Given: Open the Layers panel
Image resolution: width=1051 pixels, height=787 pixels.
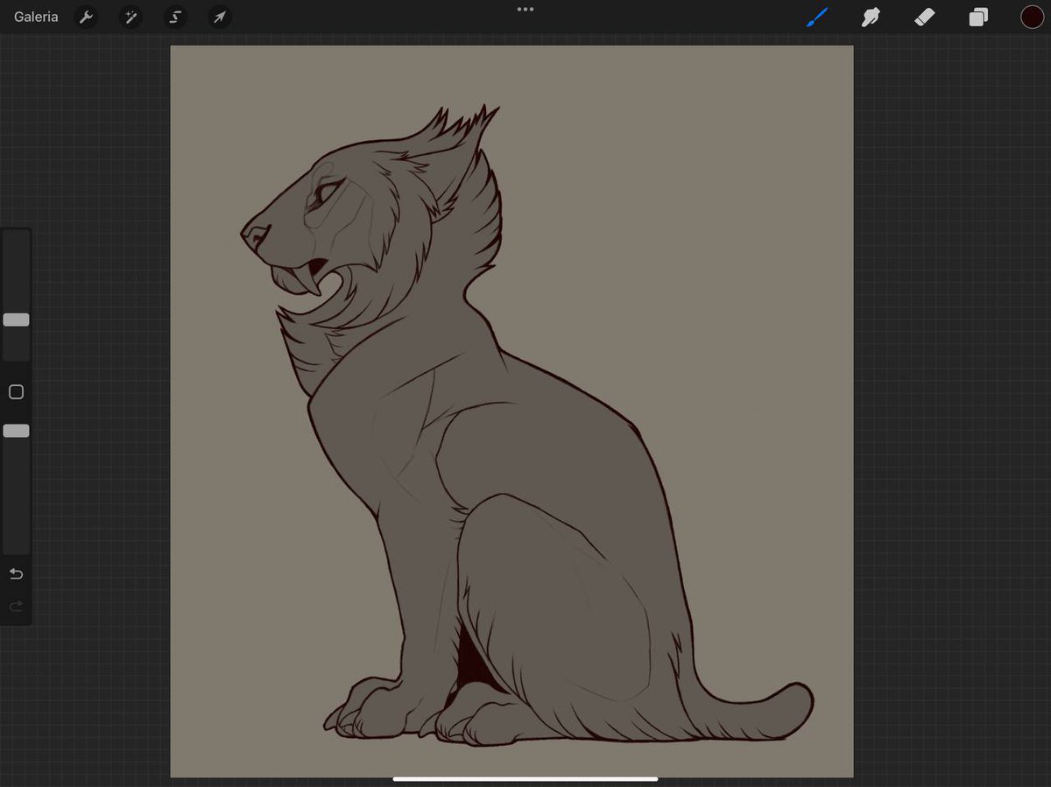Looking at the screenshot, I should [x=978, y=17].
